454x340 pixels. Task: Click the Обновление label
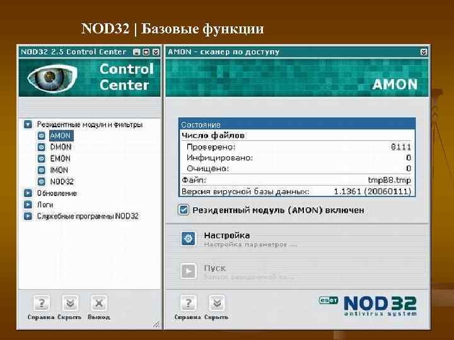[57, 193]
